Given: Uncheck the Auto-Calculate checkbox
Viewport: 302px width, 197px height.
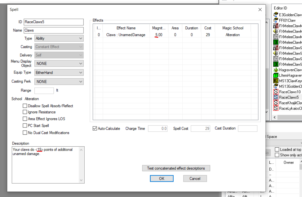Looking at the screenshot, I should click(95, 128).
